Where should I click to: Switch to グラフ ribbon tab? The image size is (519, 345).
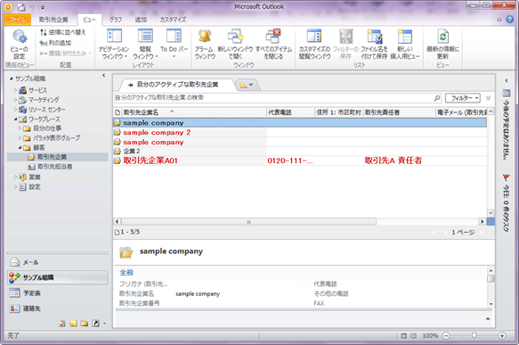point(116,20)
